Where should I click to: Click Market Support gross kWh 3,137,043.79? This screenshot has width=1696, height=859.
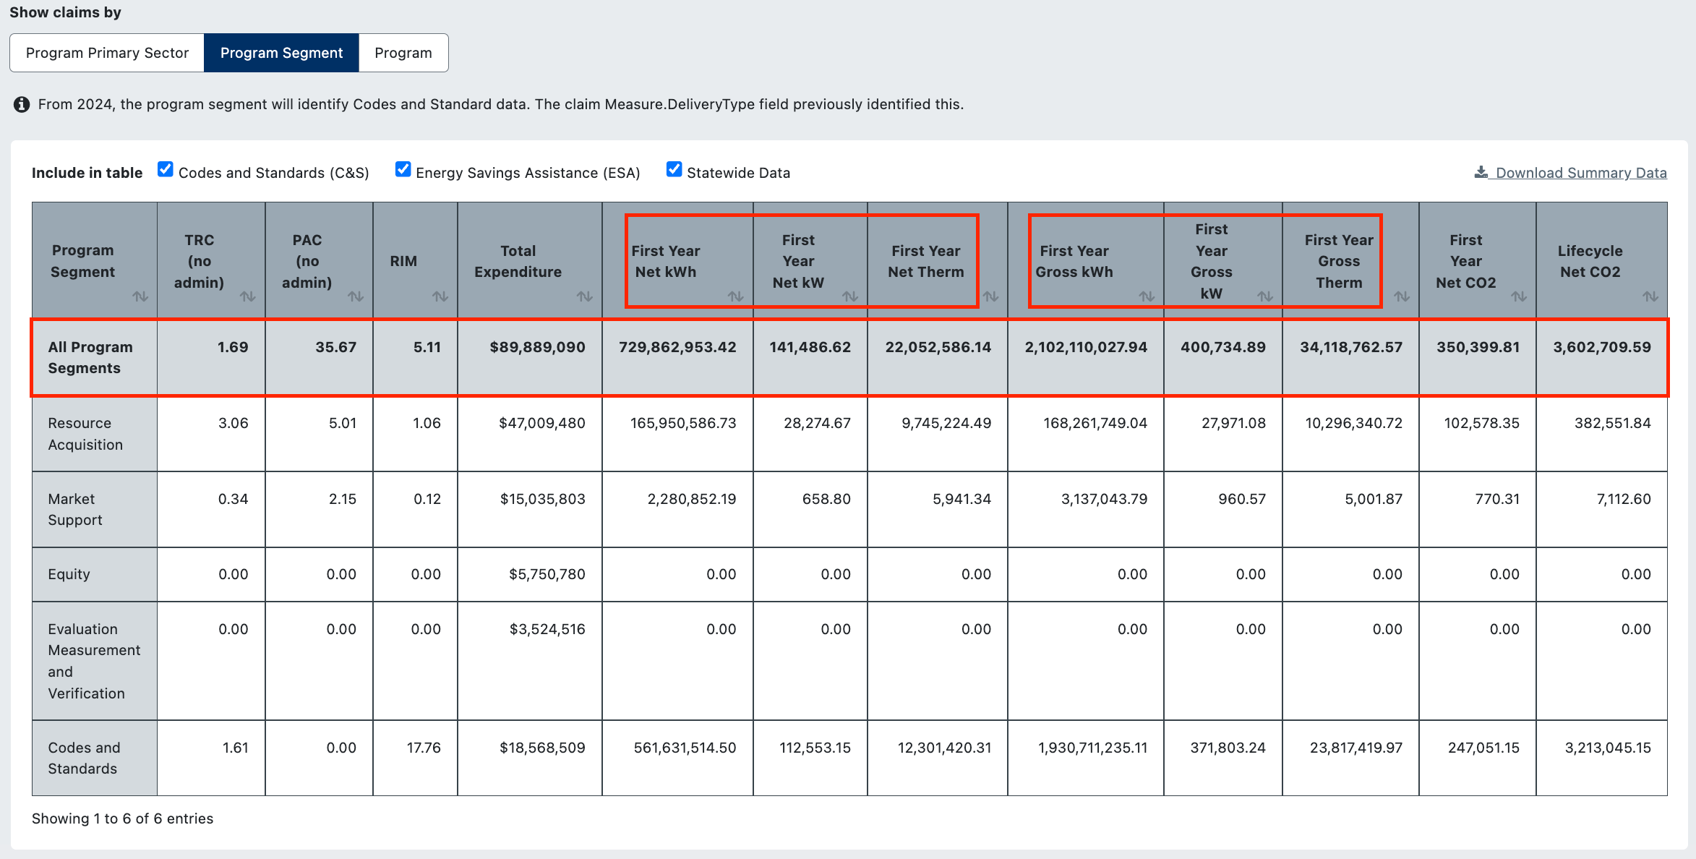(1105, 499)
